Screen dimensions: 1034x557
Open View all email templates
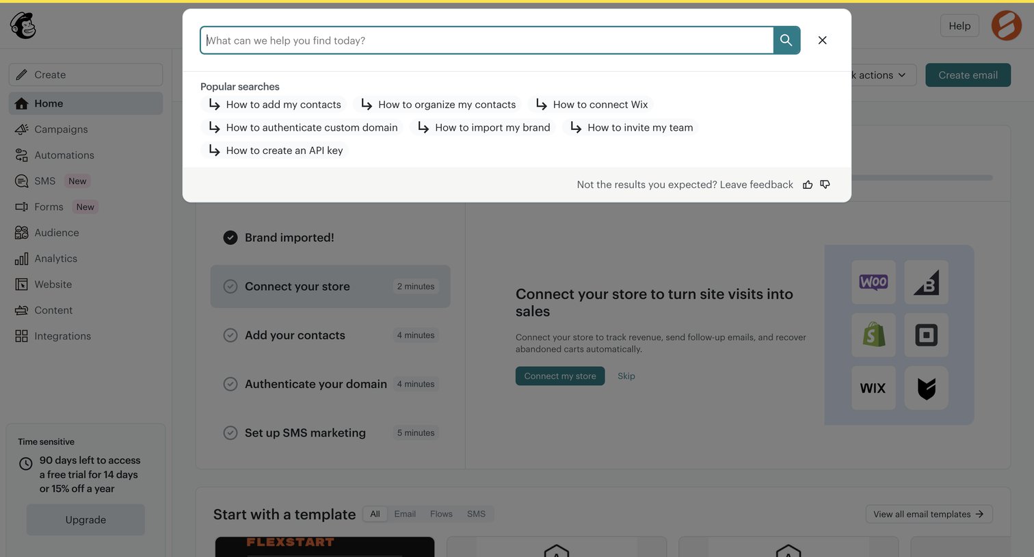pos(929,514)
